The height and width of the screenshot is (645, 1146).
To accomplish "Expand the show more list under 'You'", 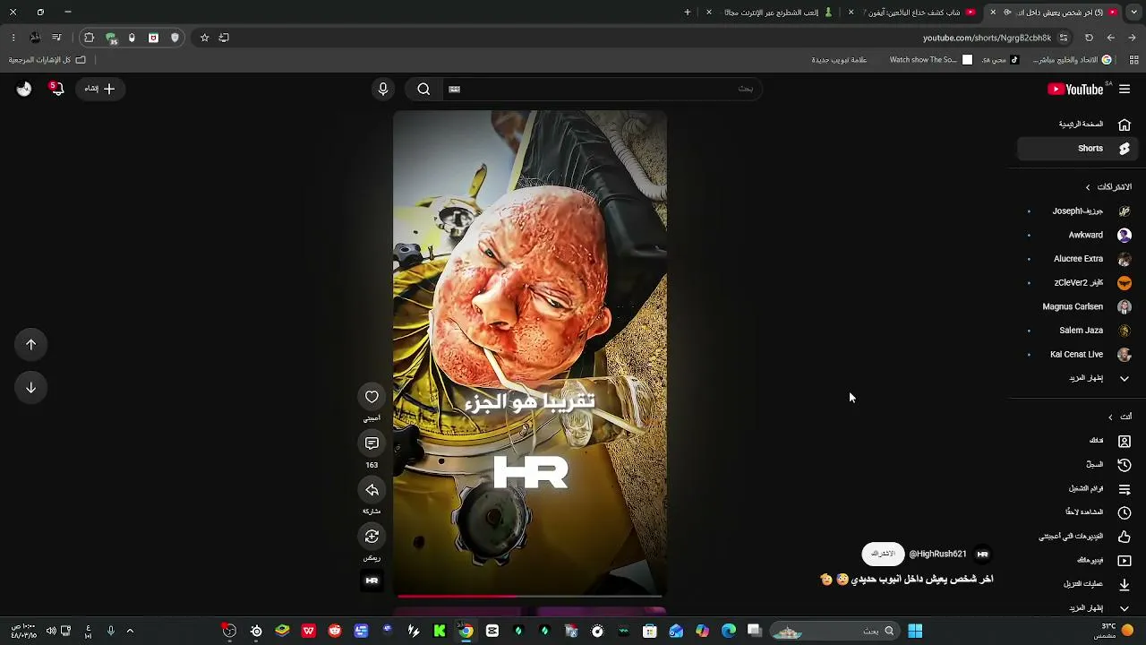I will click(1079, 608).
